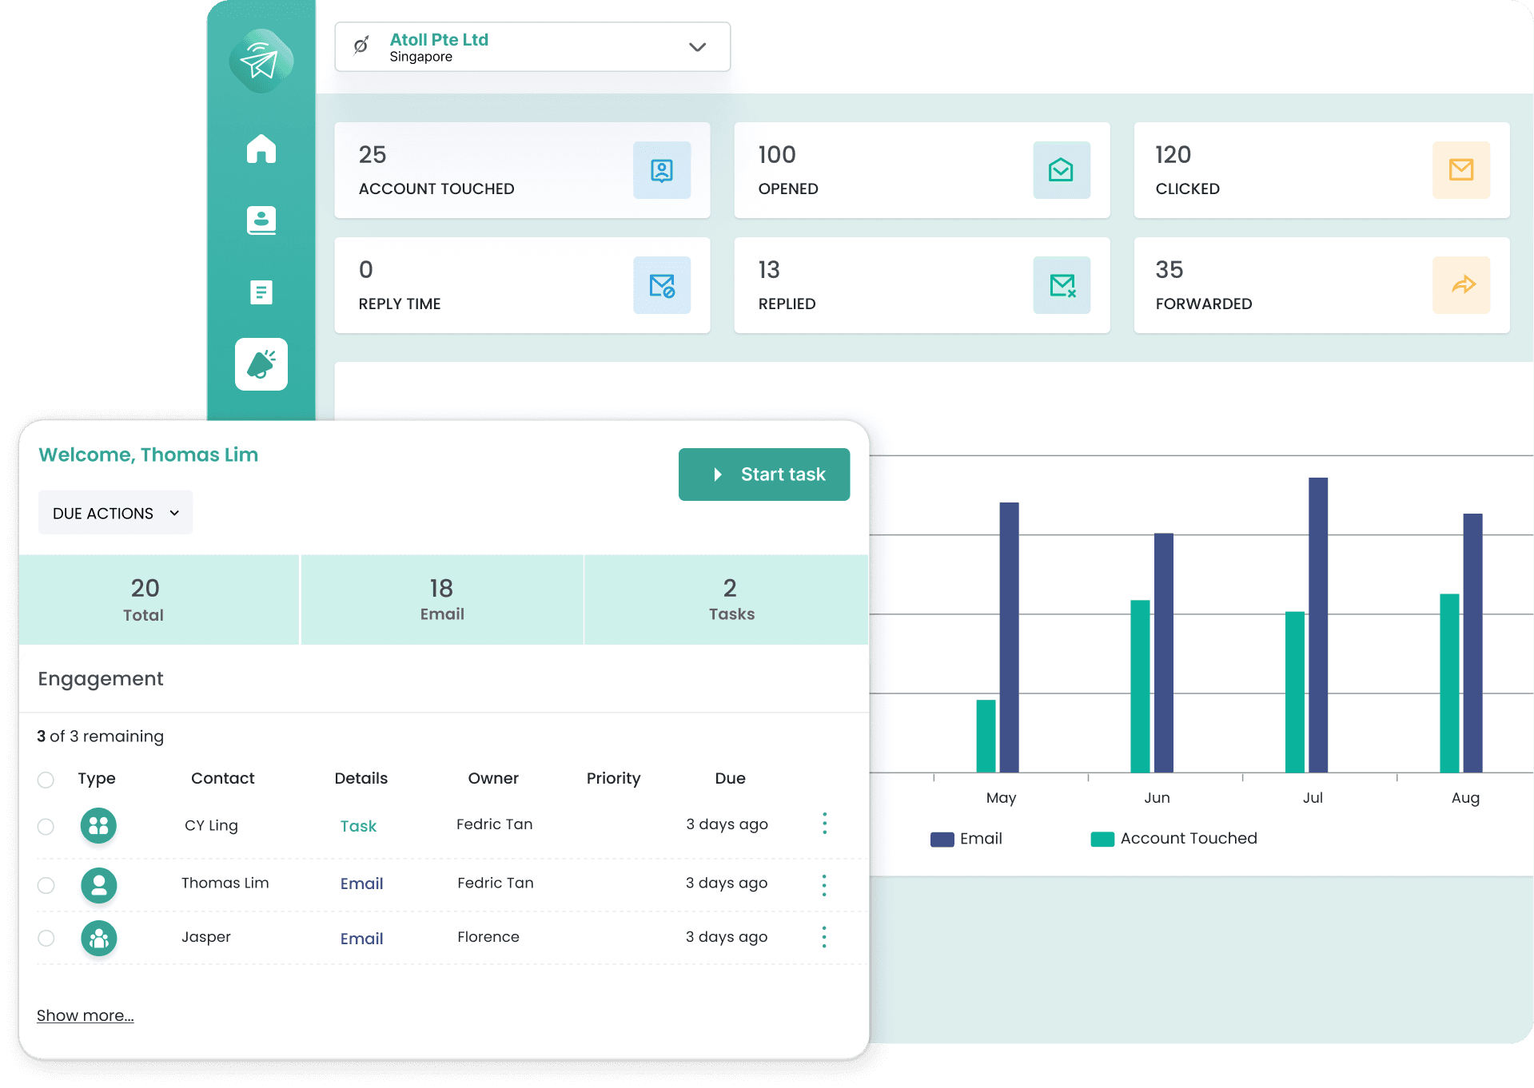Click the paper plane app logo

261,61
